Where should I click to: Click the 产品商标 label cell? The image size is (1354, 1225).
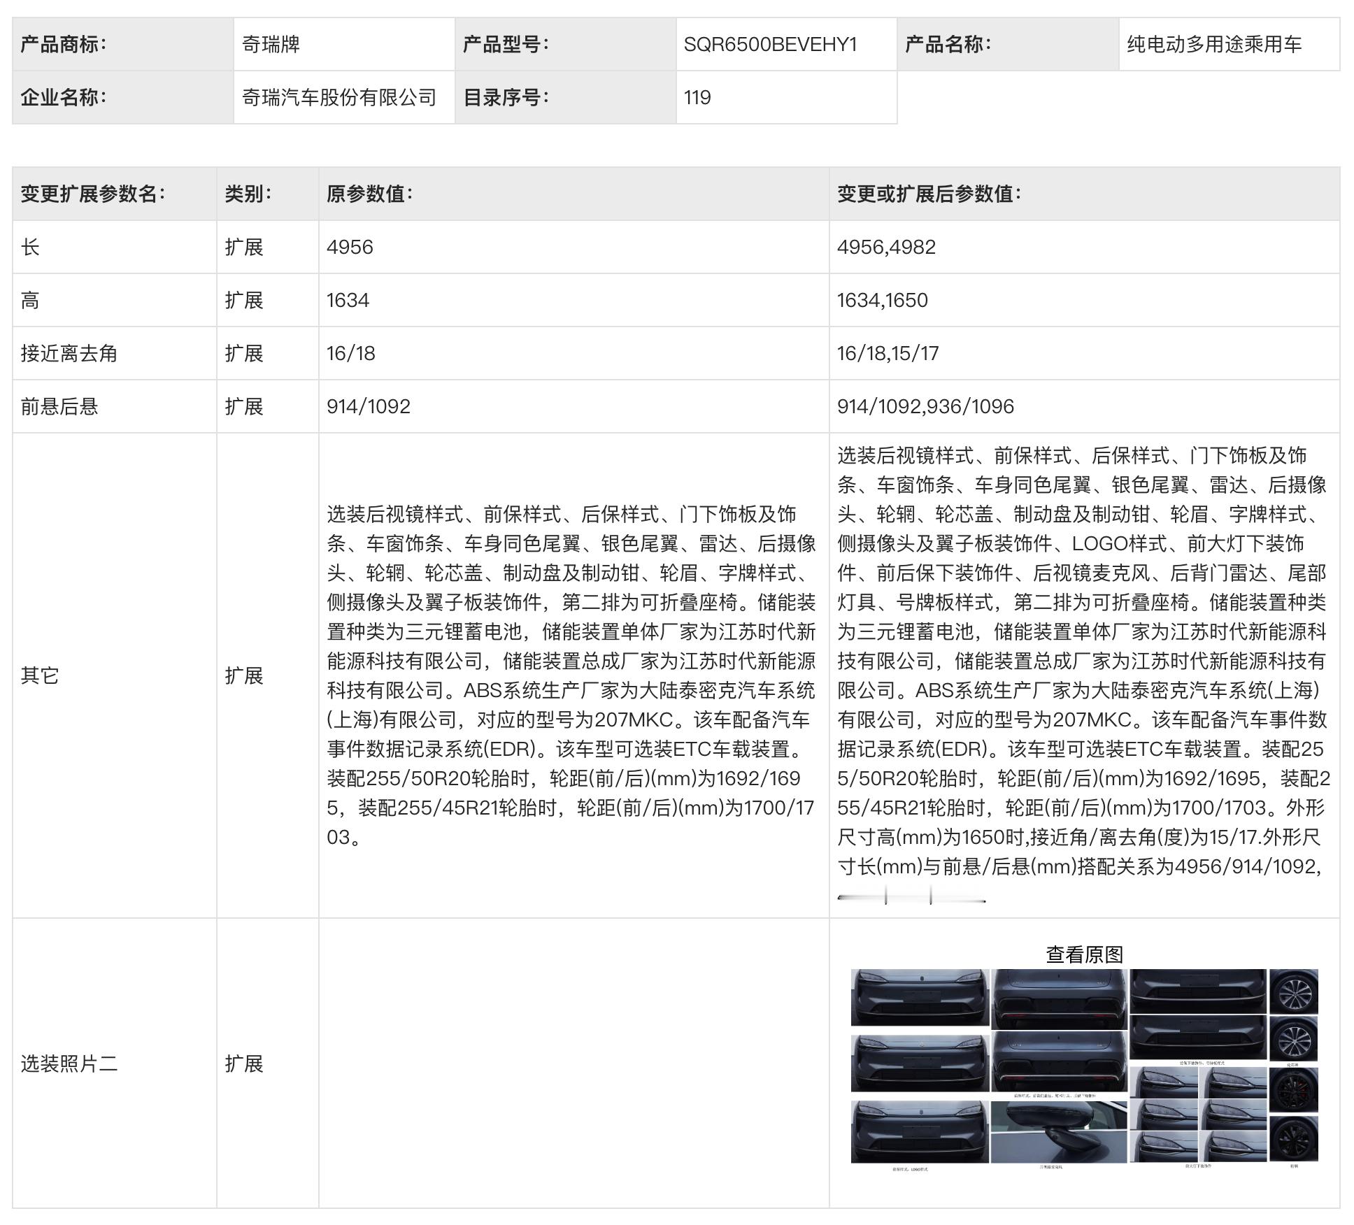123,44
